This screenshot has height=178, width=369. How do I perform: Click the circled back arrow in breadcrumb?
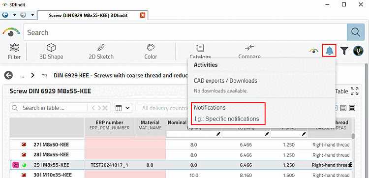[x=8, y=76]
